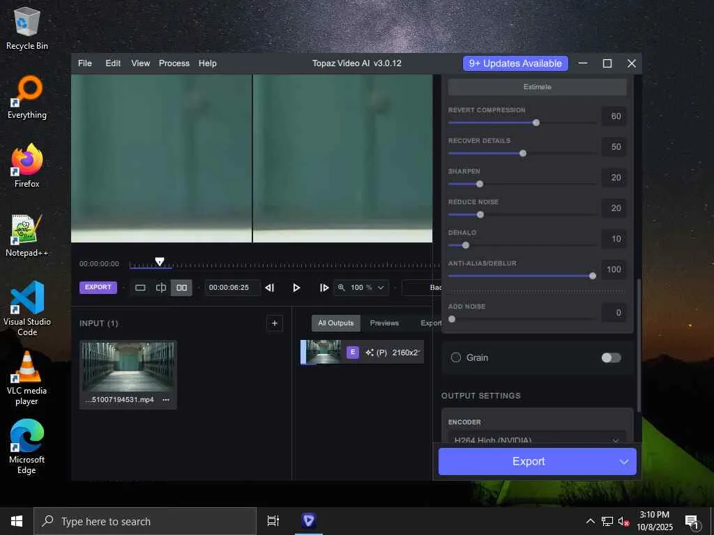Switch to All Outputs tab
This screenshot has height=535, width=714.
[x=335, y=323]
